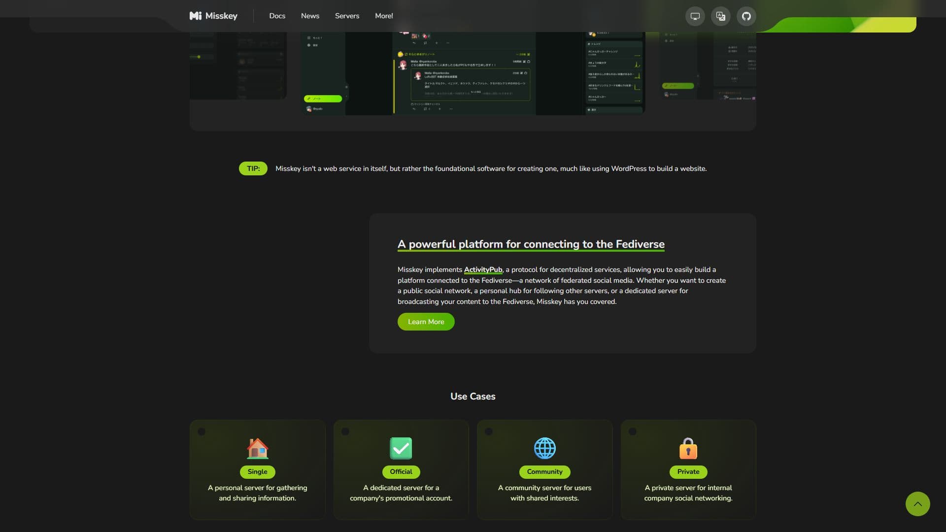Click the central Misskey screenshot thumbnail

[473, 73]
